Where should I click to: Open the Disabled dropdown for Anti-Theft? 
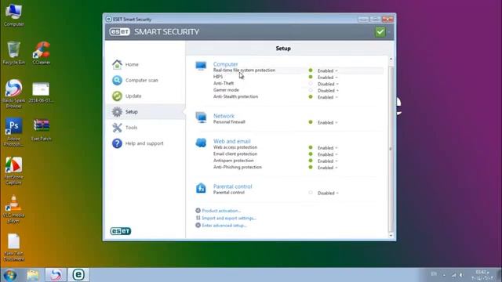coord(328,84)
